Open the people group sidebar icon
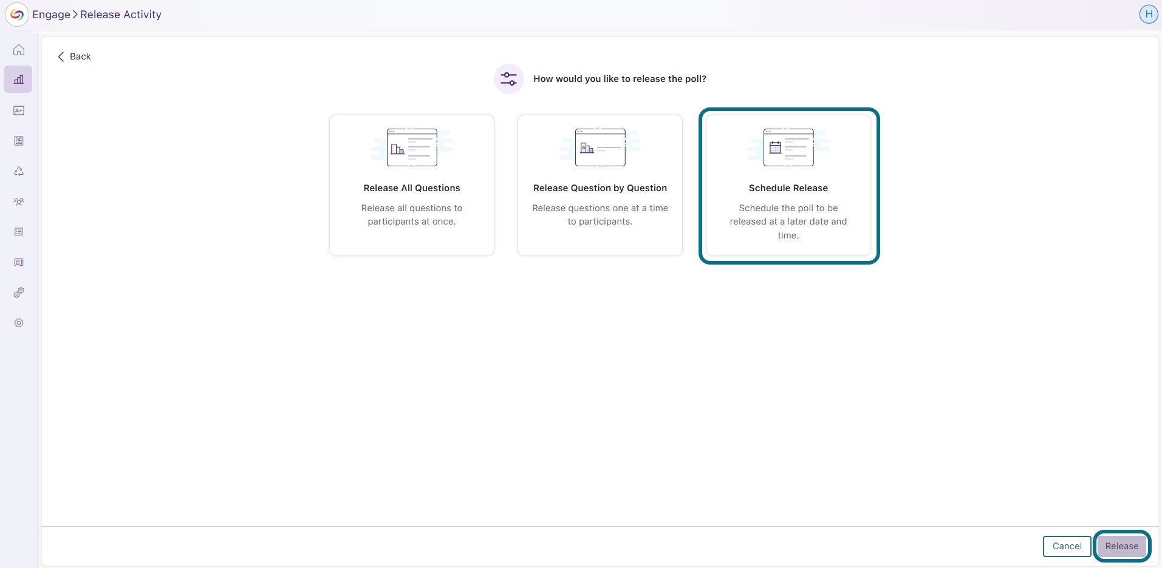Screen dimensions: 1162x568 (x=19, y=201)
